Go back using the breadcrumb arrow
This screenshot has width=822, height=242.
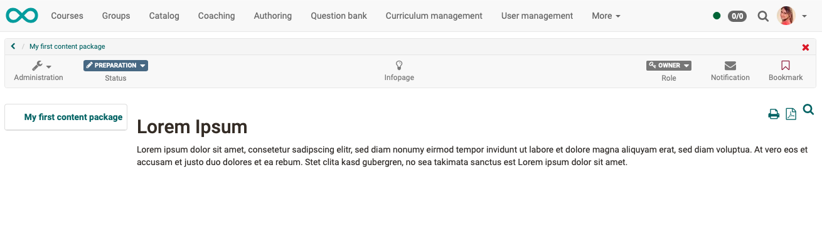(x=13, y=46)
